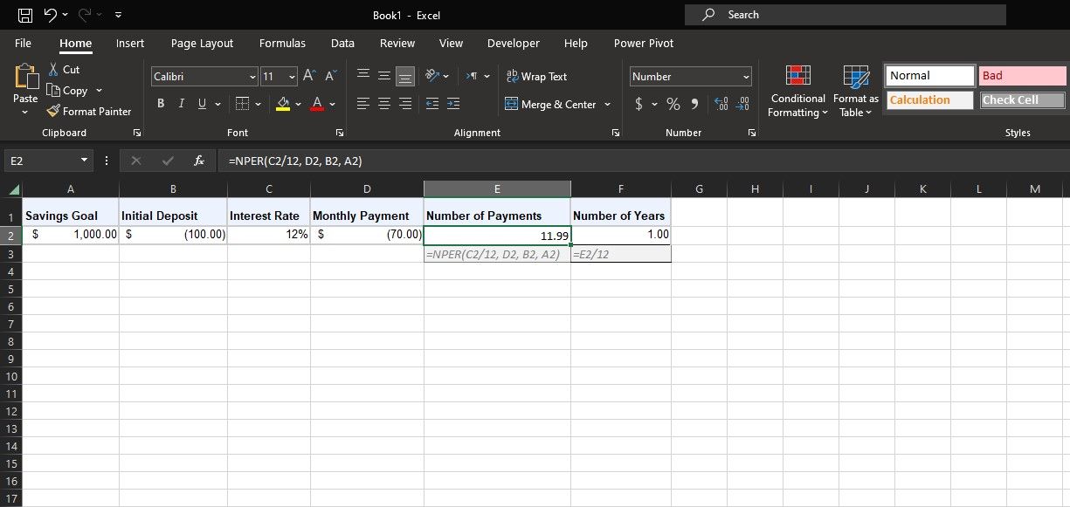Toggle center alignment for the cell
1070x507 pixels.
coord(383,103)
